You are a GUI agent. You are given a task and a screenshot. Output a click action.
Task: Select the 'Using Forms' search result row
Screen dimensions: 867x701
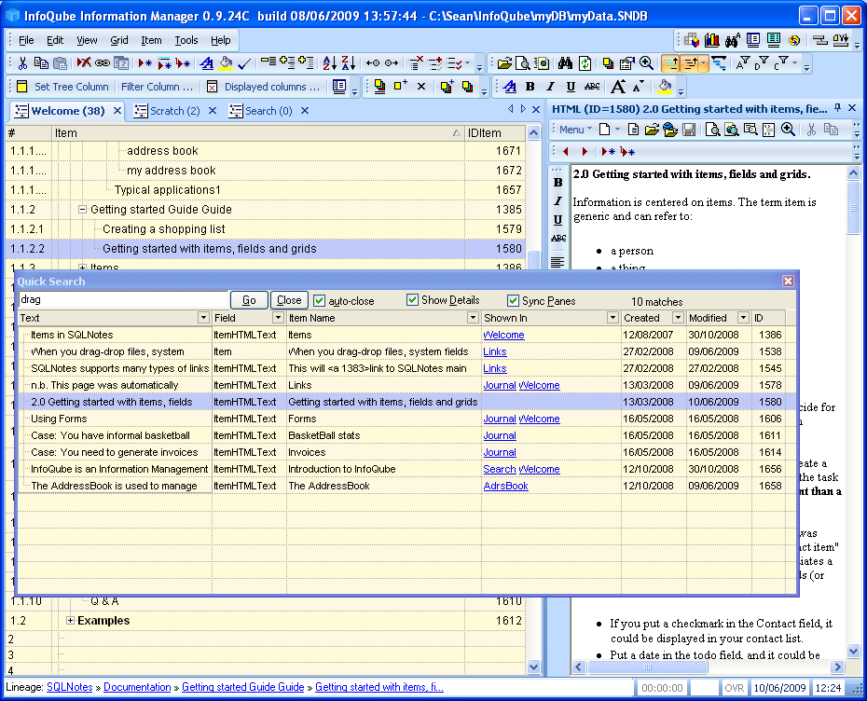tap(402, 419)
